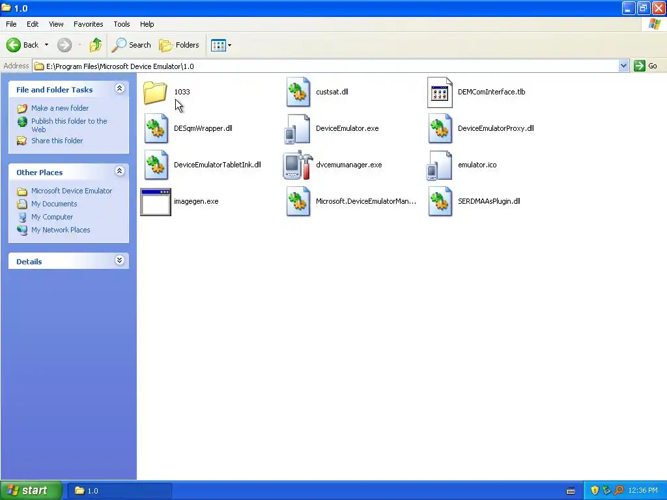The height and width of the screenshot is (500, 667).
Task: Expand the Address bar dropdown
Action: click(623, 66)
